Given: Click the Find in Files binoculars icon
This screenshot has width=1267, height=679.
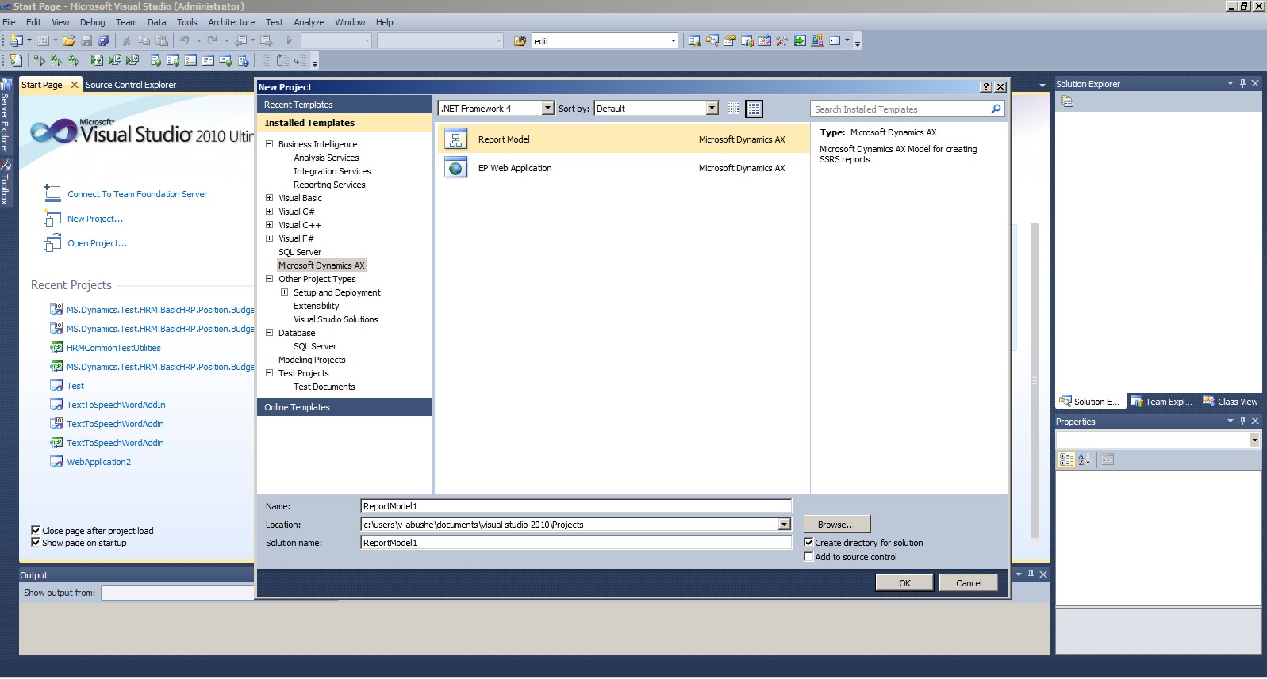Looking at the screenshot, I should pos(520,40).
